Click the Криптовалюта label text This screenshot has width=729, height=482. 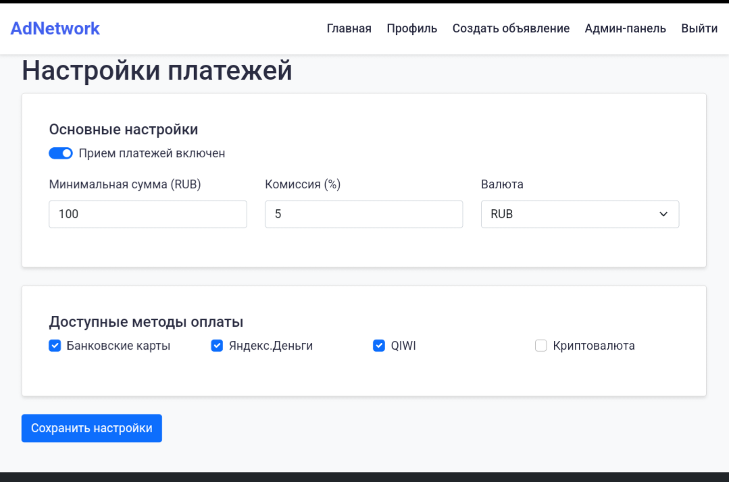tap(593, 346)
